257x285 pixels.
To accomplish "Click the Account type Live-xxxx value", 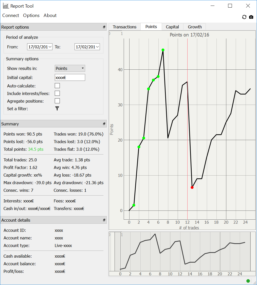I will (x=63, y=245).
